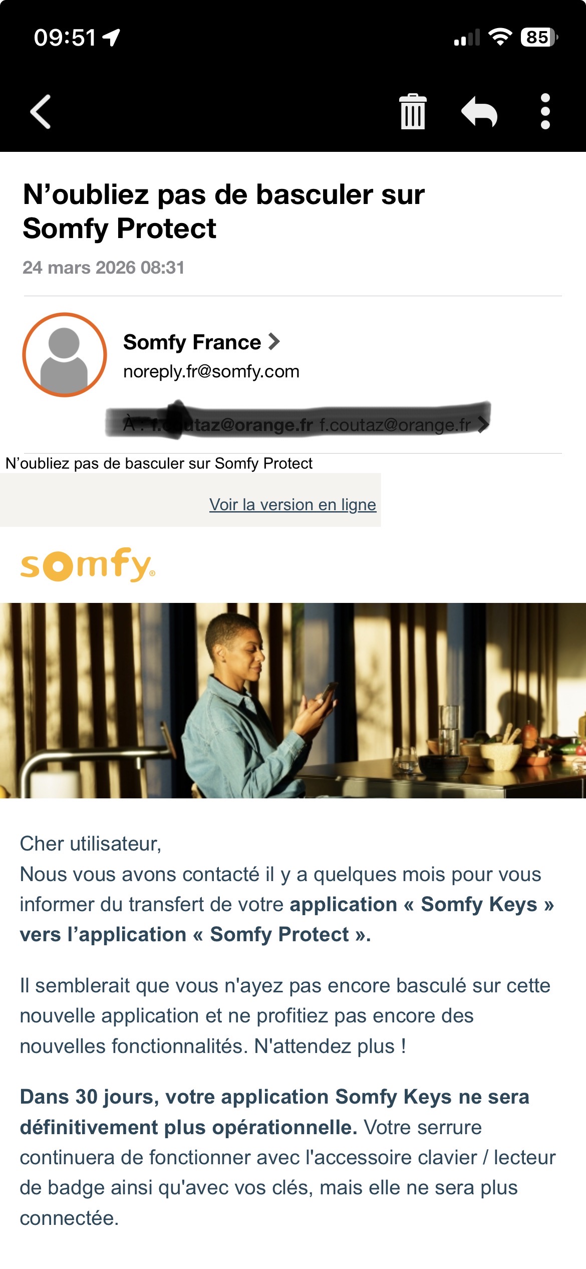Tap the cellular signal bars
This screenshot has width=586, height=1269.
click(466, 38)
